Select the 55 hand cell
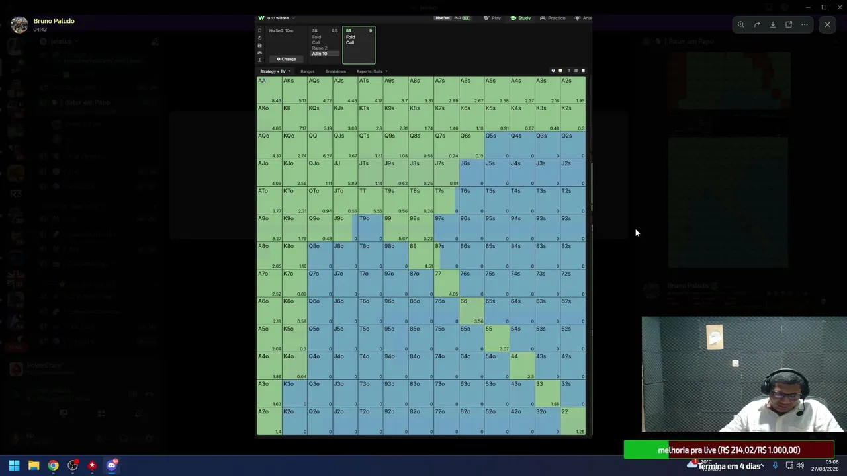 click(497, 338)
